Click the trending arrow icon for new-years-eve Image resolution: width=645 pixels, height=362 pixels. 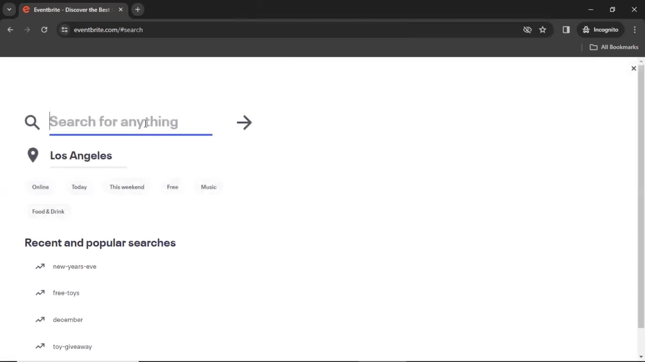click(x=40, y=266)
